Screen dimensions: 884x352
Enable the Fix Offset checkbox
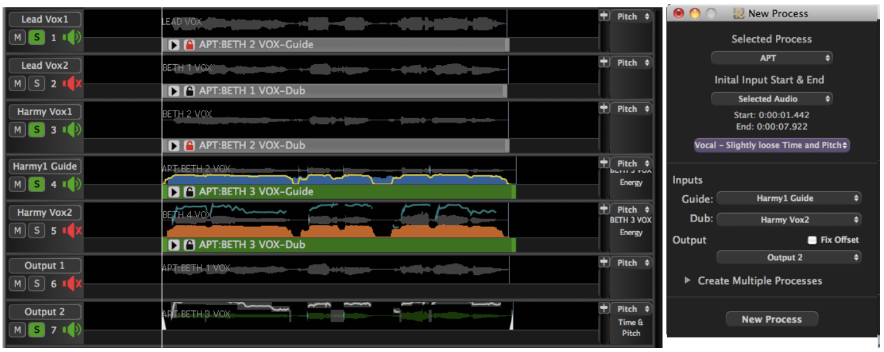[812, 240]
